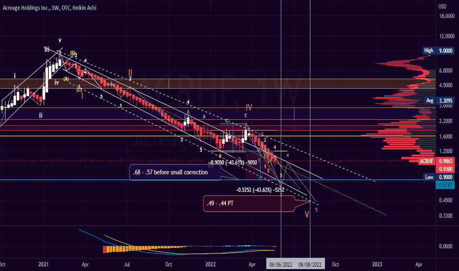Click the Apr label between 2021 and Jul
The width and height of the screenshot is (459, 271).
[85, 264]
